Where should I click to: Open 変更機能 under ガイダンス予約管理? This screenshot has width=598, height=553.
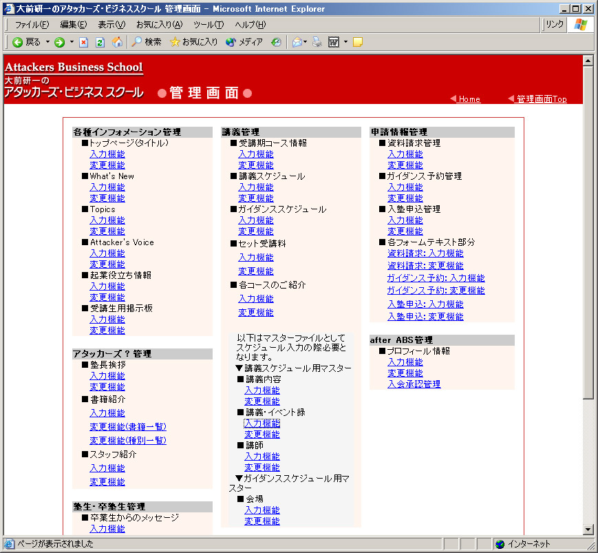[405, 198]
